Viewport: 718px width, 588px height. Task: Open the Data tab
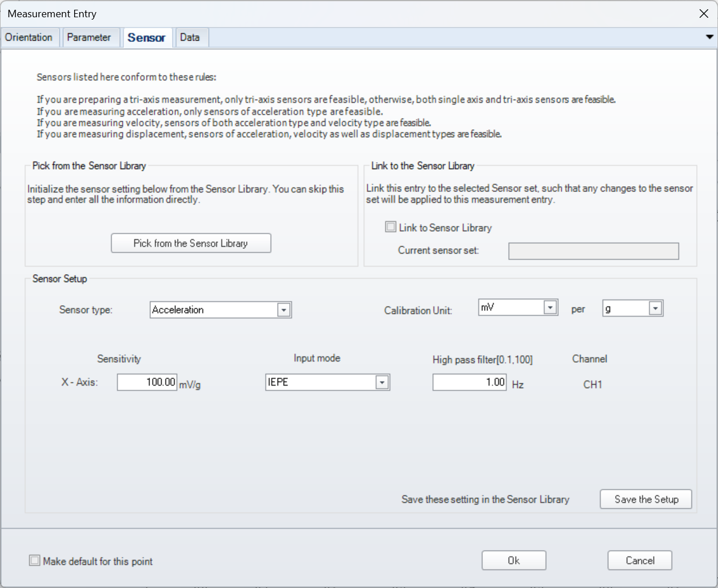tap(190, 37)
